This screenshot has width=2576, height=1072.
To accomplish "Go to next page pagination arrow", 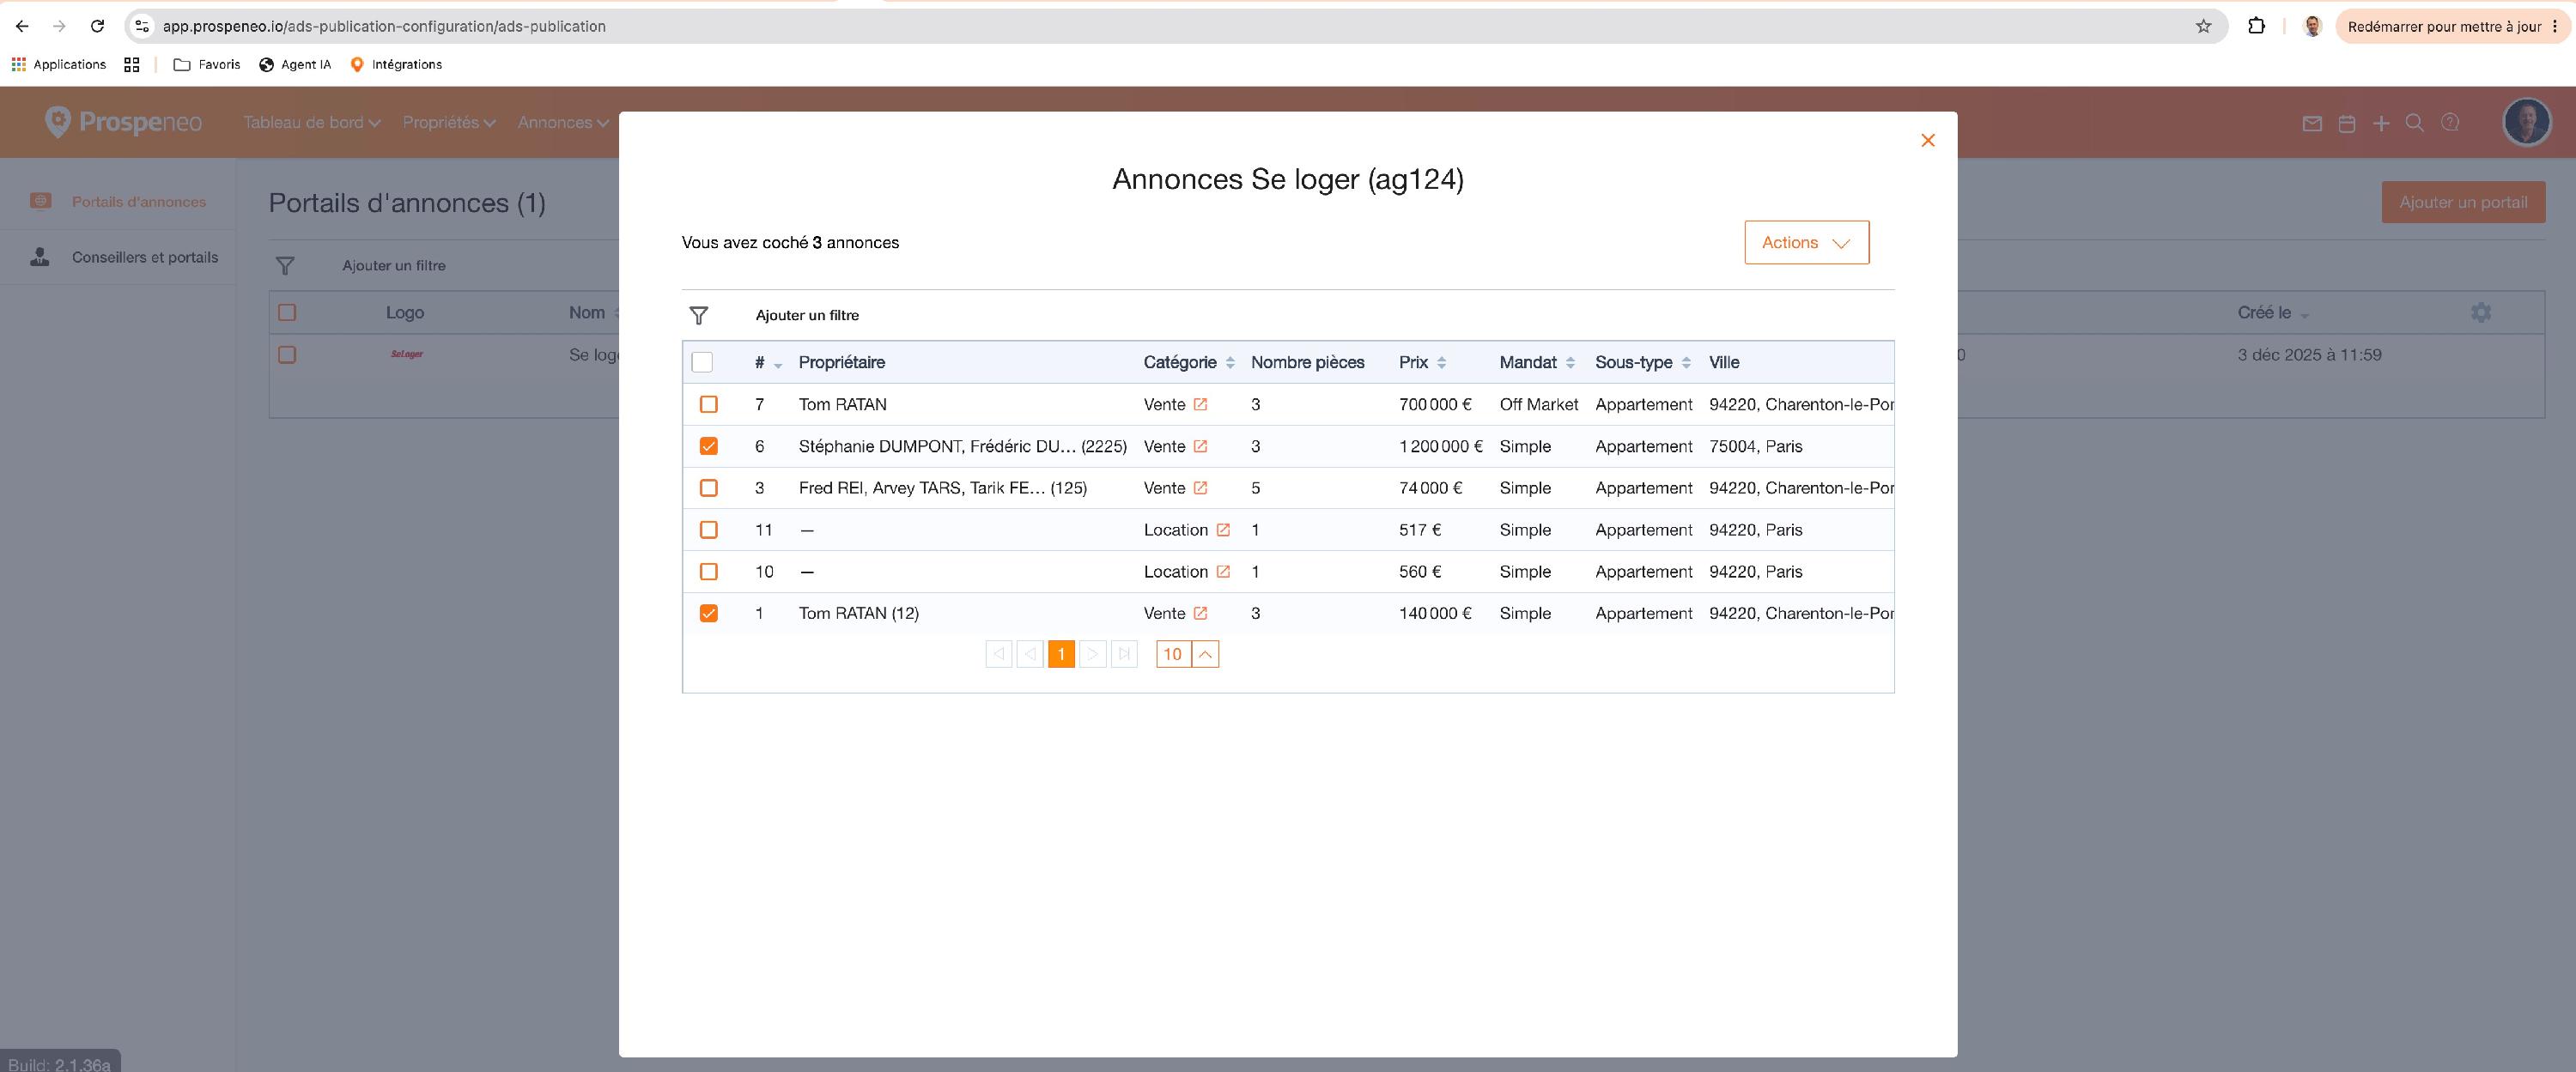I will [1093, 654].
